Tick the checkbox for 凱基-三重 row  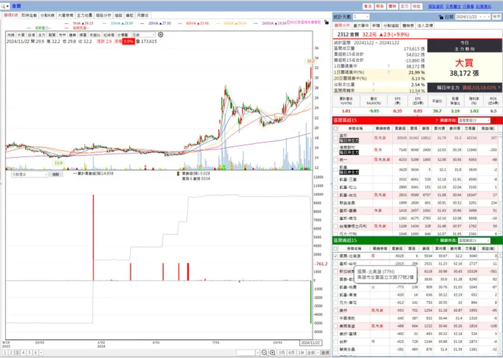(x=336, y=179)
